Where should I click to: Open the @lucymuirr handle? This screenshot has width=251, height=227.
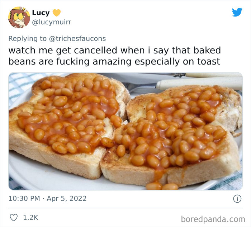click(x=52, y=22)
